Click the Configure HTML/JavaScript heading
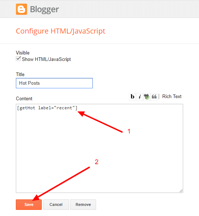Viewport: 199px width, 216px height. coord(60,31)
